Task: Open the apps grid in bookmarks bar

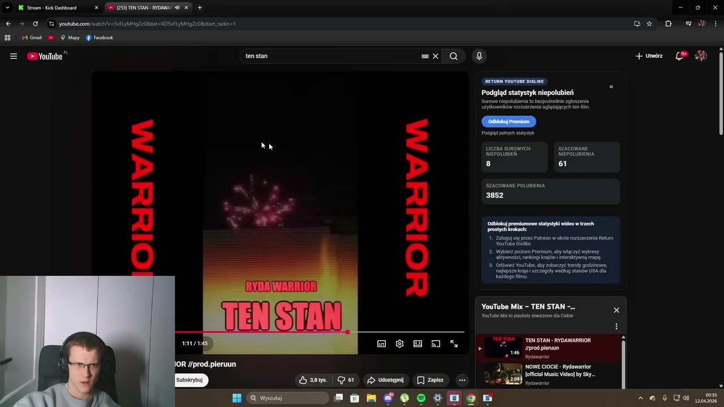Action: (x=7, y=38)
